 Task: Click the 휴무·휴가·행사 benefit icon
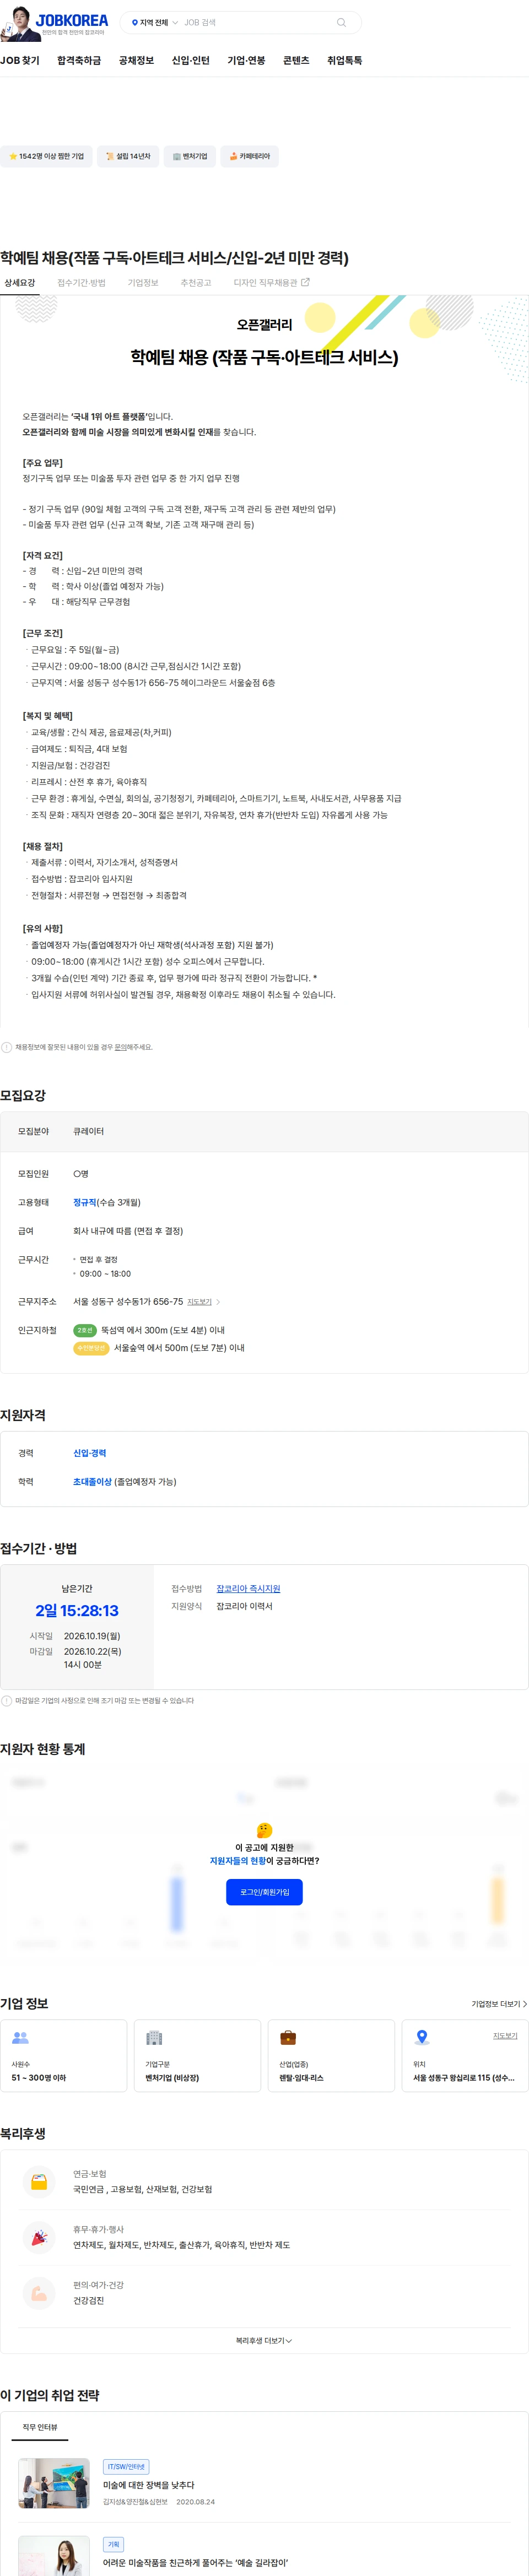tap(39, 2237)
